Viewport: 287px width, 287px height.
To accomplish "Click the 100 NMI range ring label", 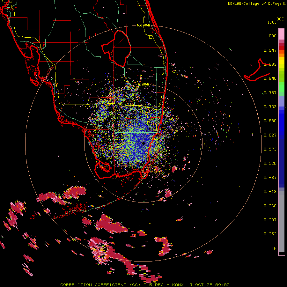I will 143,25.
